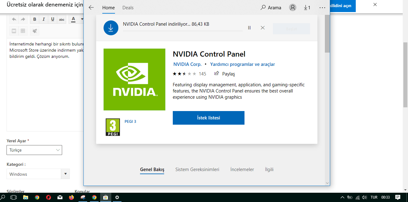
Task: Select the Sistem Gereksinimleri tab
Action: tap(197, 170)
